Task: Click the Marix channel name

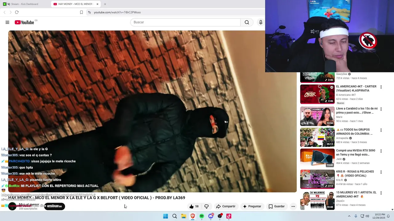Action: (339, 117)
